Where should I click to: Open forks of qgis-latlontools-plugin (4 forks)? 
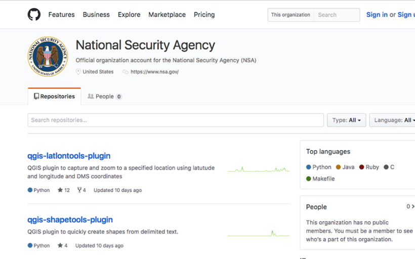coord(81,190)
